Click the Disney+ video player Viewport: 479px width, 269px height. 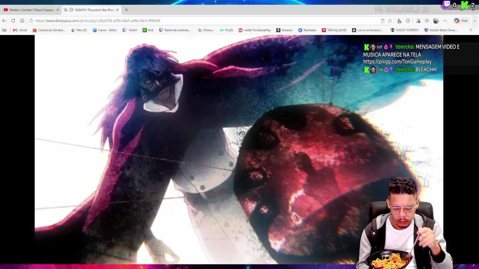[239, 149]
